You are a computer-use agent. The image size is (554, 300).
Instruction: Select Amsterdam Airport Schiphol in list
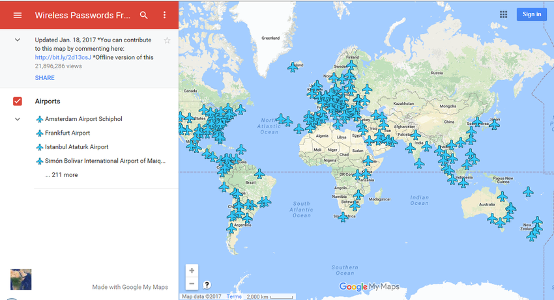[83, 119]
